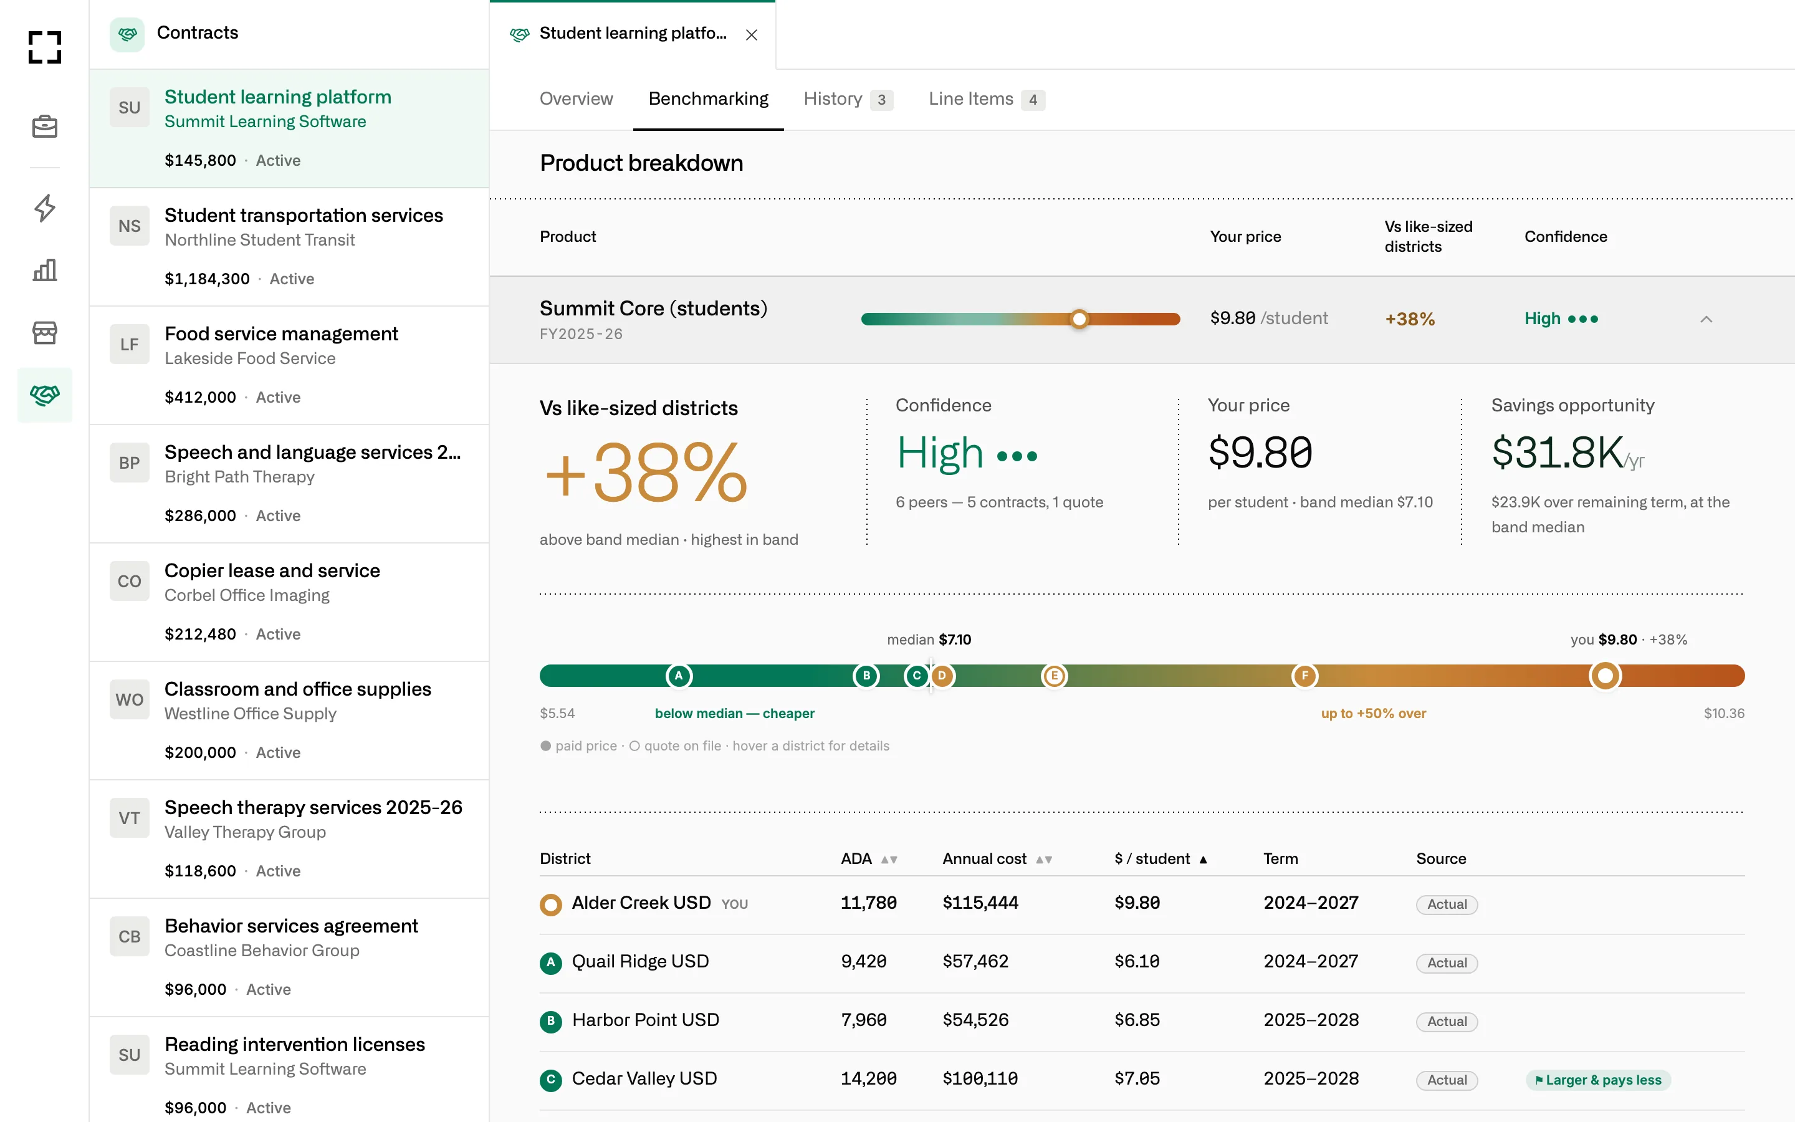Open Speech therapy services 2025-26 contract

pos(289,838)
